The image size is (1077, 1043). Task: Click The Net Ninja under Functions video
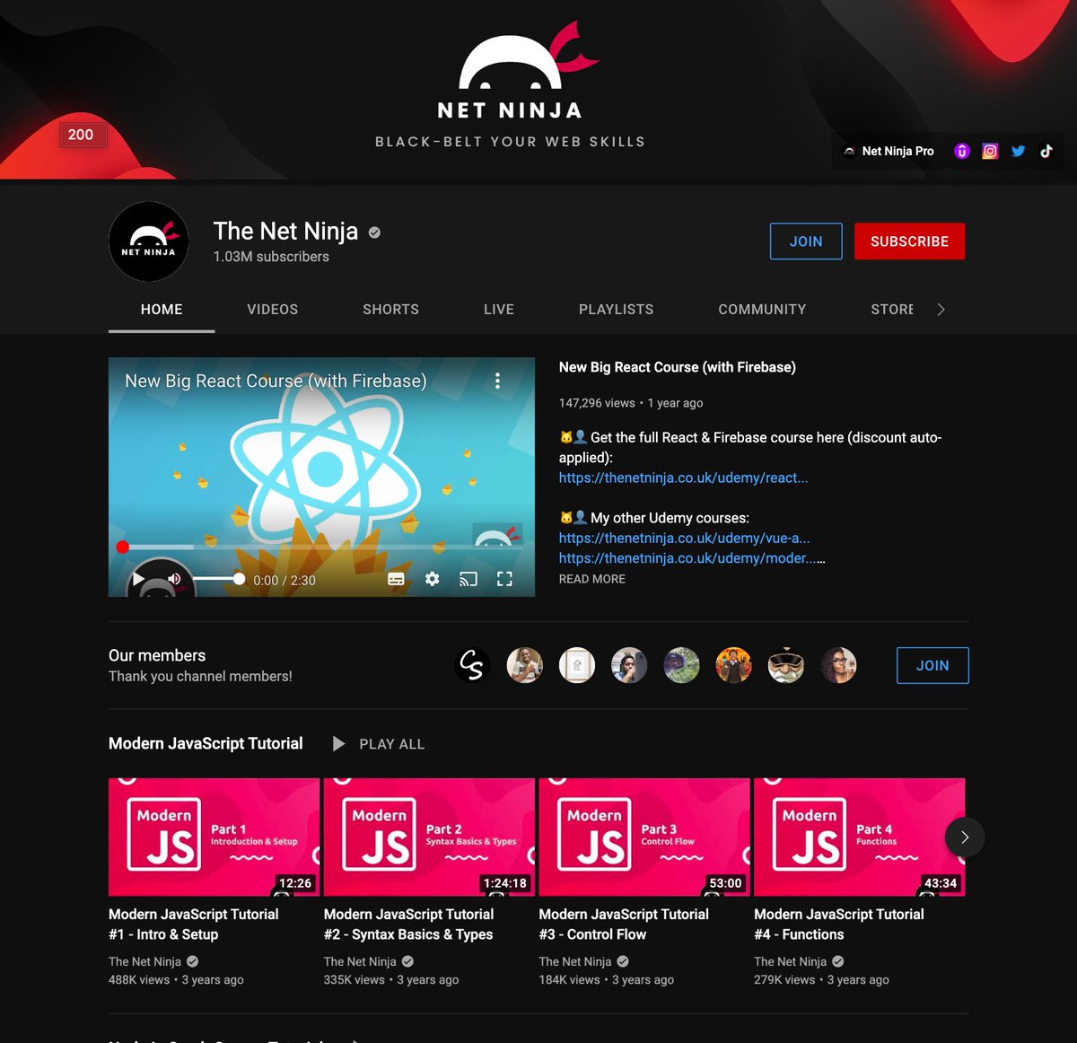point(790,961)
